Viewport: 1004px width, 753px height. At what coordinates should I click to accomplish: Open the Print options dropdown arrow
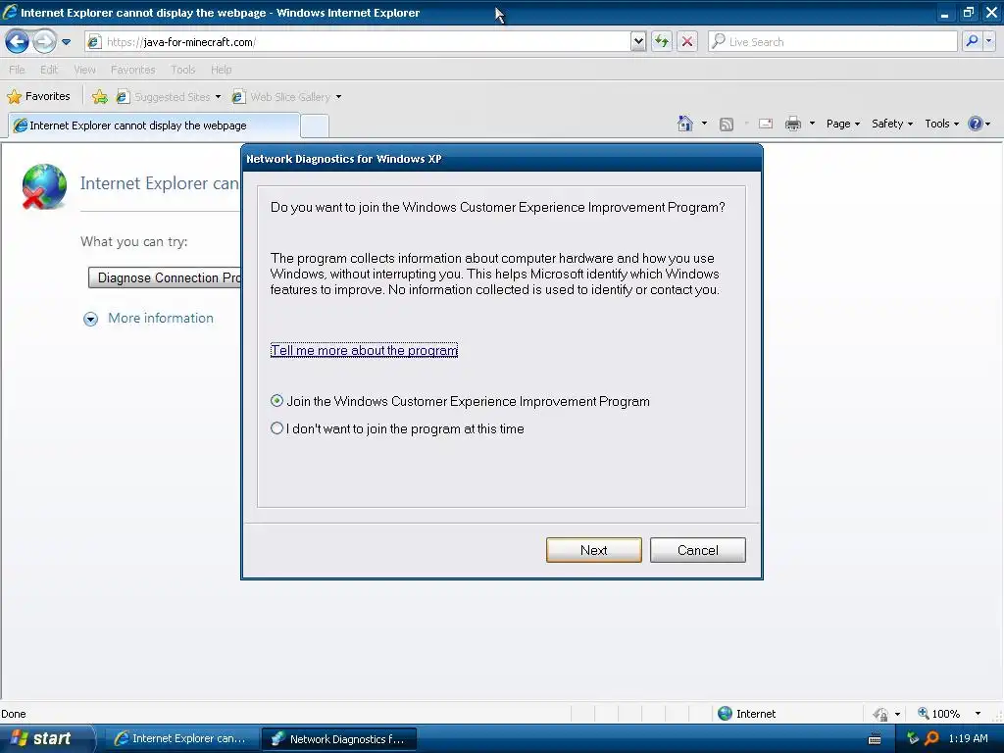click(812, 124)
